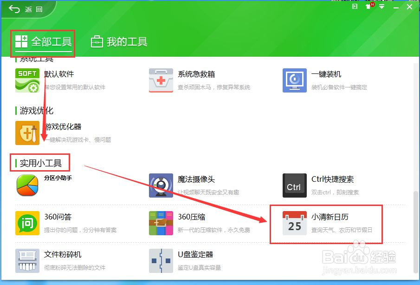Click description 让视频聊天既安全又有趣
The height and width of the screenshot is (285, 420).
point(208,192)
